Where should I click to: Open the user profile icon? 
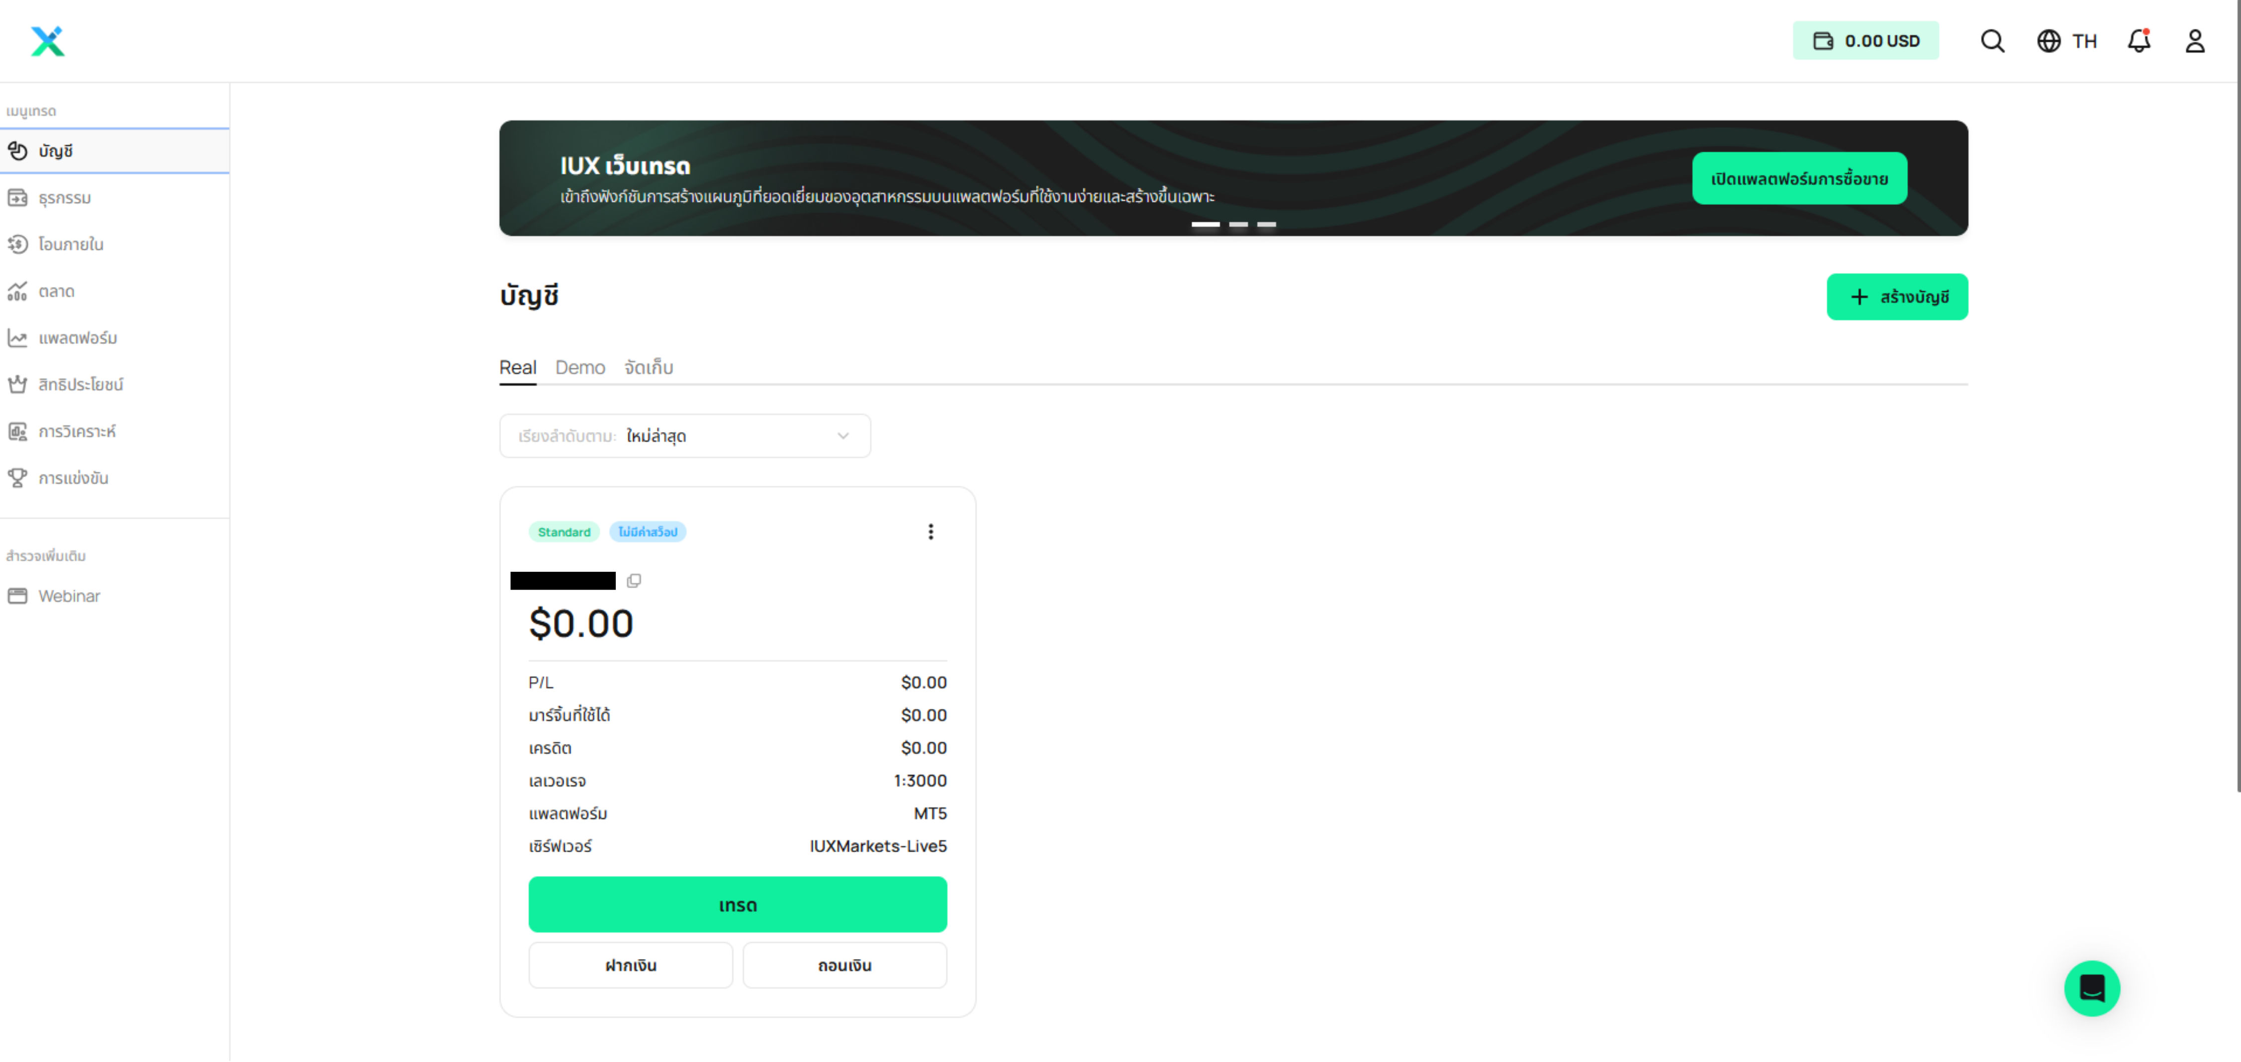[x=2194, y=41]
